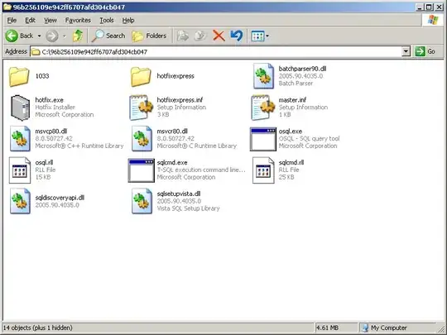Click the title bar folder icon

pos(7,7)
